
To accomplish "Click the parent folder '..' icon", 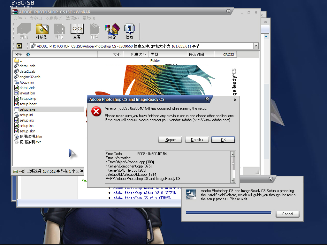I will click(x=17, y=60).
